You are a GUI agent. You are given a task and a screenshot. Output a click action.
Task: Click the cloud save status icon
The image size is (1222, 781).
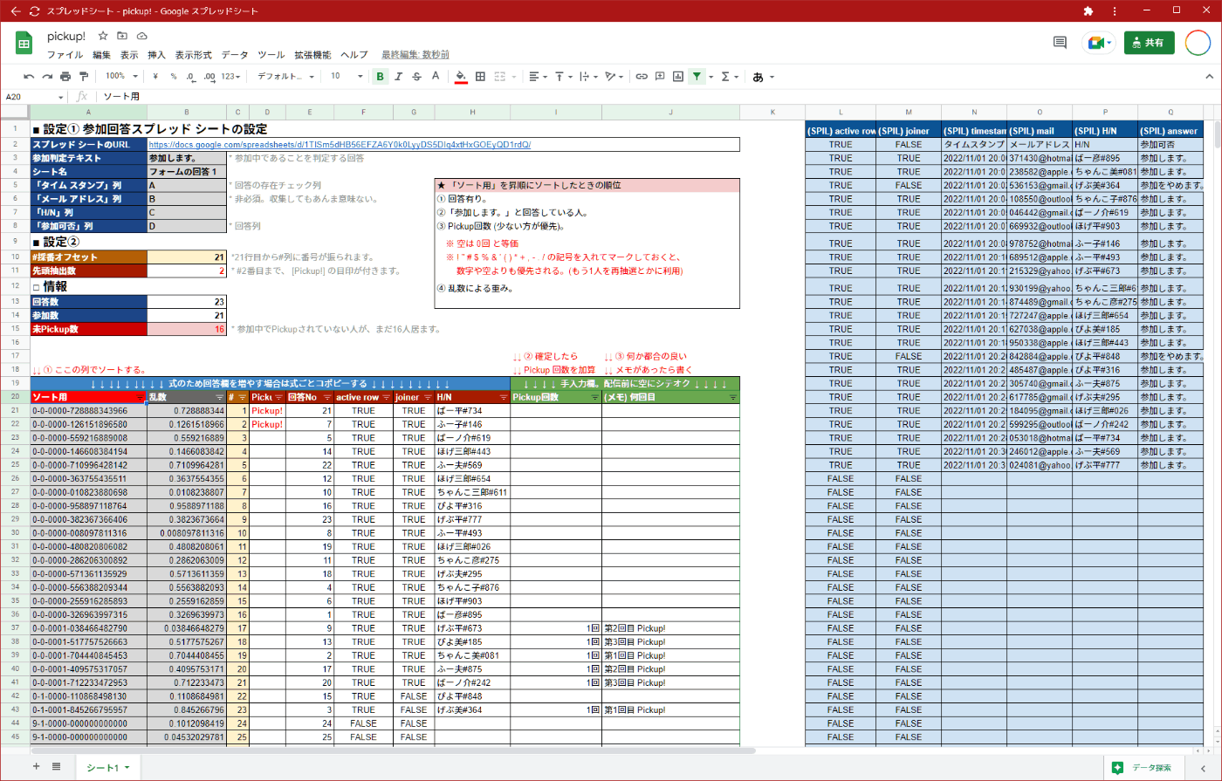(141, 36)
